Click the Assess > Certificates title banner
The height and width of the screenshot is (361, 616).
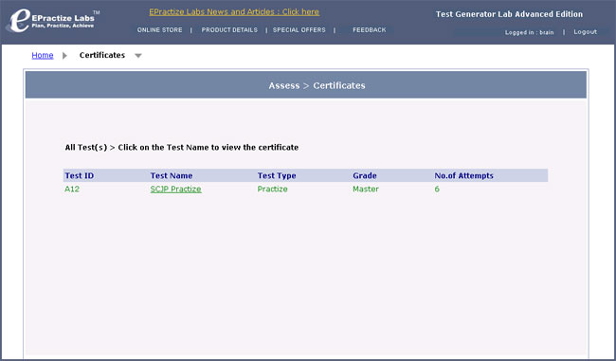coord(306,85)
